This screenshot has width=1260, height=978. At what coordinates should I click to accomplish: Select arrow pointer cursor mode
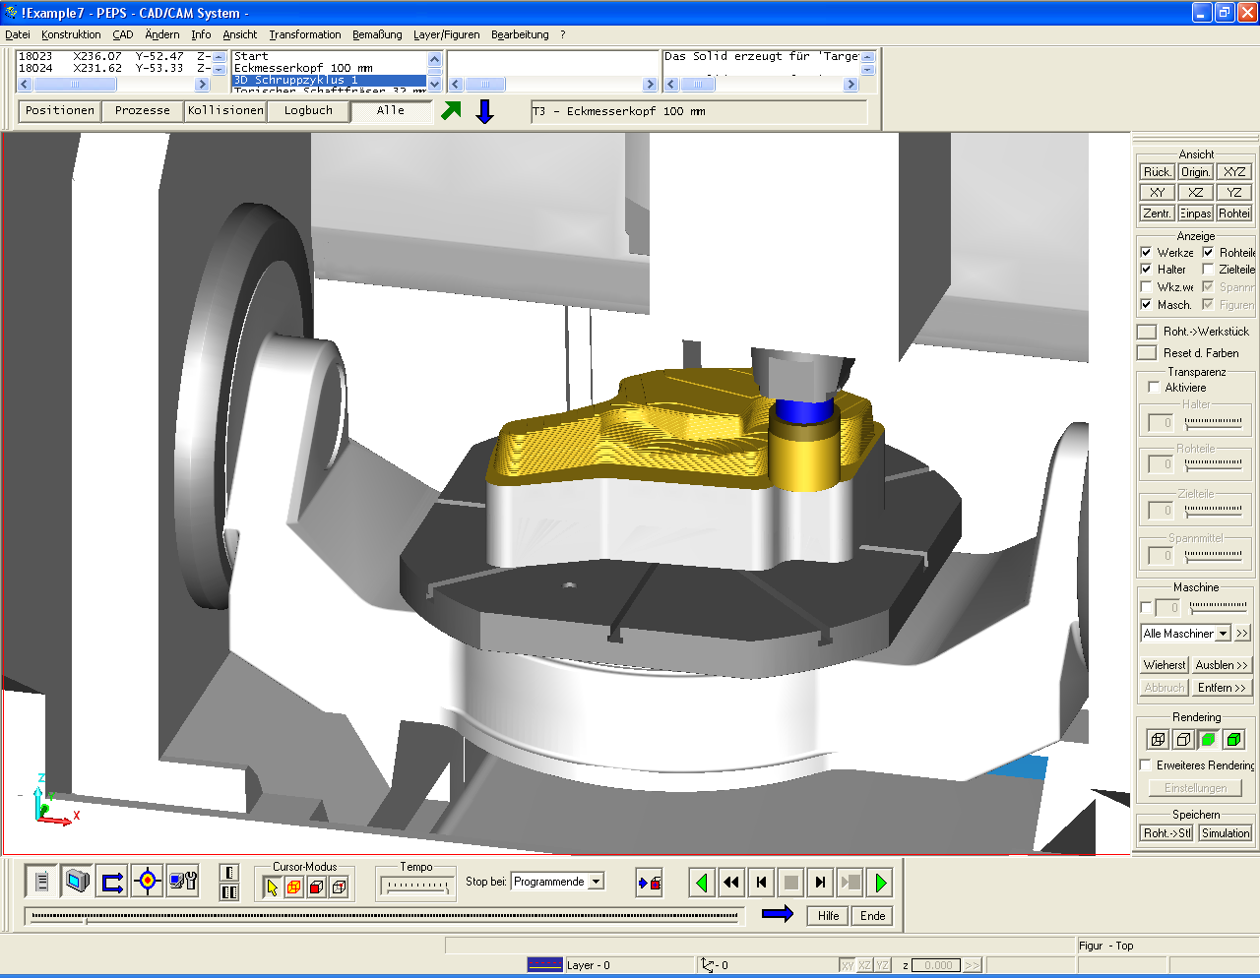tap(272, 887)
